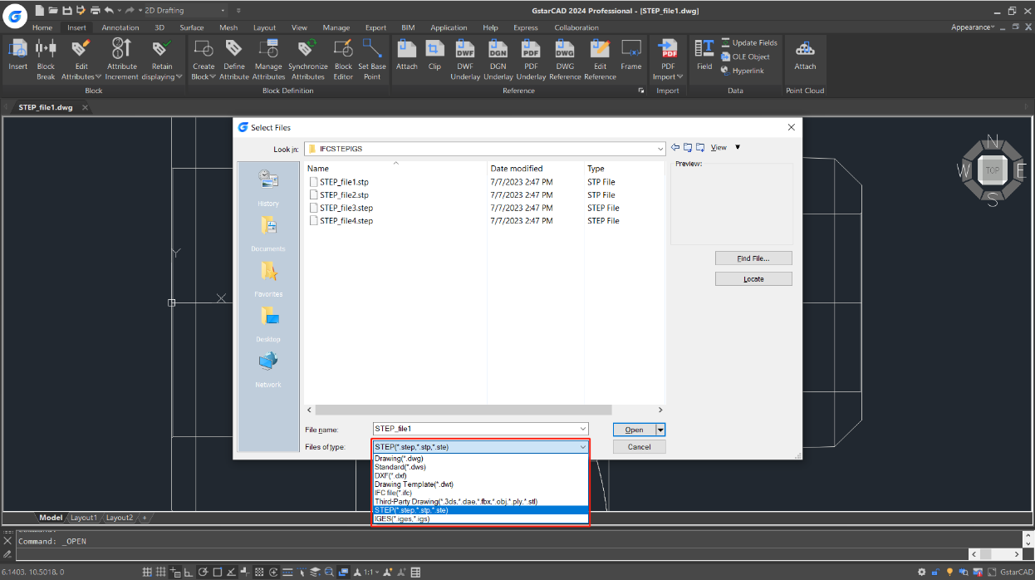The height and width of the screenshot is (580, 1035).
Task: Expand the Look in folder dropdown
Action: click(x=660, y=149)
